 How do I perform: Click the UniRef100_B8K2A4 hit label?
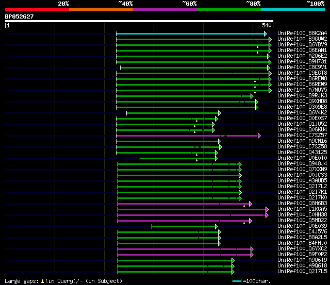click(x=302, y=33)
